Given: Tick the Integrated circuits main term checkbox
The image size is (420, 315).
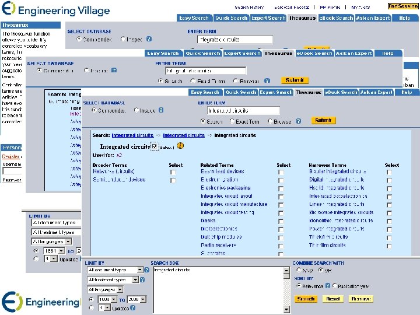Looking at the screenshot, I should pyautogui.click(x=155, y=146).
